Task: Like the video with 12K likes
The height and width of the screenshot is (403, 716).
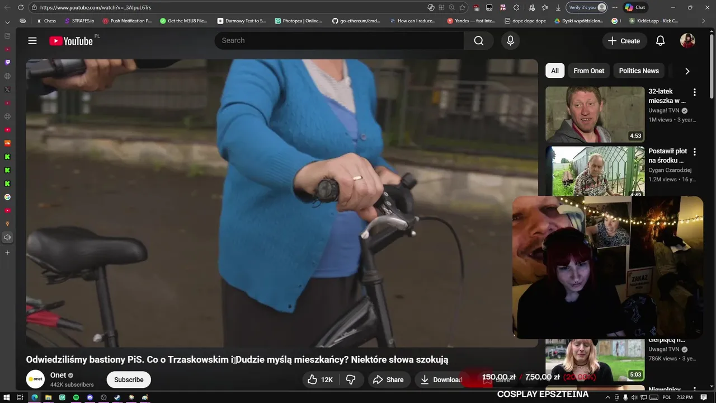Action: 320,379
